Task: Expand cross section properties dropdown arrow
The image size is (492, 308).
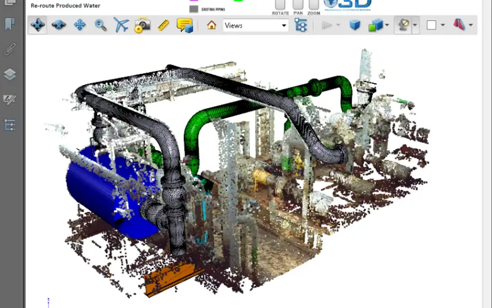Action: [470, 25]
